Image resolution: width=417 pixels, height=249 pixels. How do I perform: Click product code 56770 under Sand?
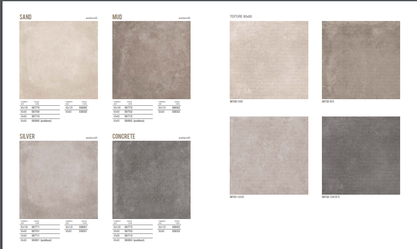[35, 107]
